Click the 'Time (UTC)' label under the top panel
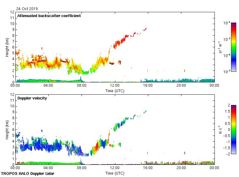The height and width of the screenshot is (177, 239). (x=115, y=91)
